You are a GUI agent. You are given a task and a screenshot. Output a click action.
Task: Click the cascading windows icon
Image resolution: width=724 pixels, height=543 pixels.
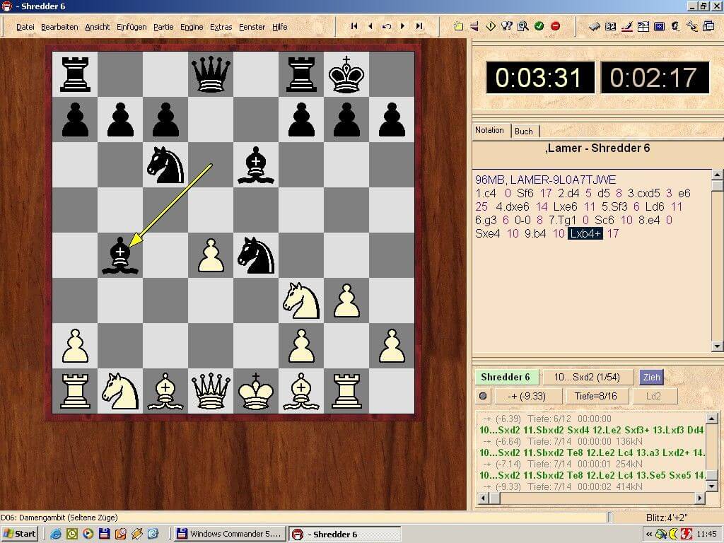708,26
